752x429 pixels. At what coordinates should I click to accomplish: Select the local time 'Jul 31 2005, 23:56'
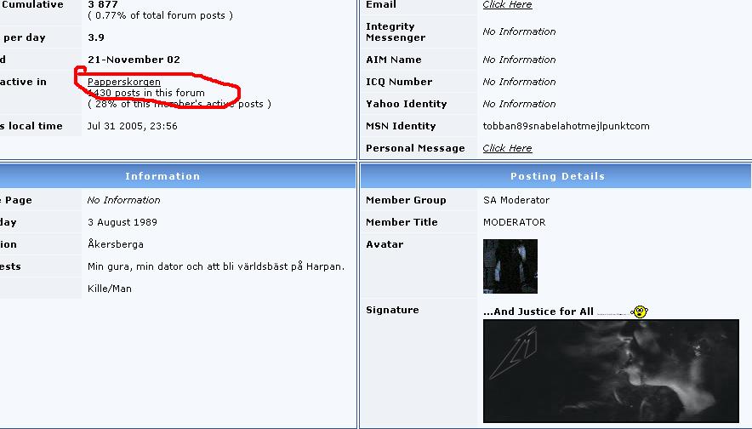point(133,126)
